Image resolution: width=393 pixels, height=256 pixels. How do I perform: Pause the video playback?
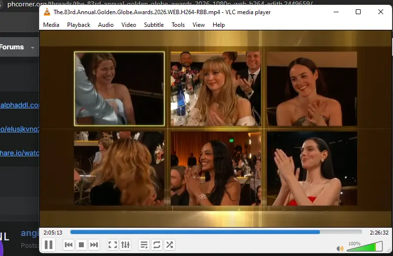pyautogui.click(x=49, y=244)
